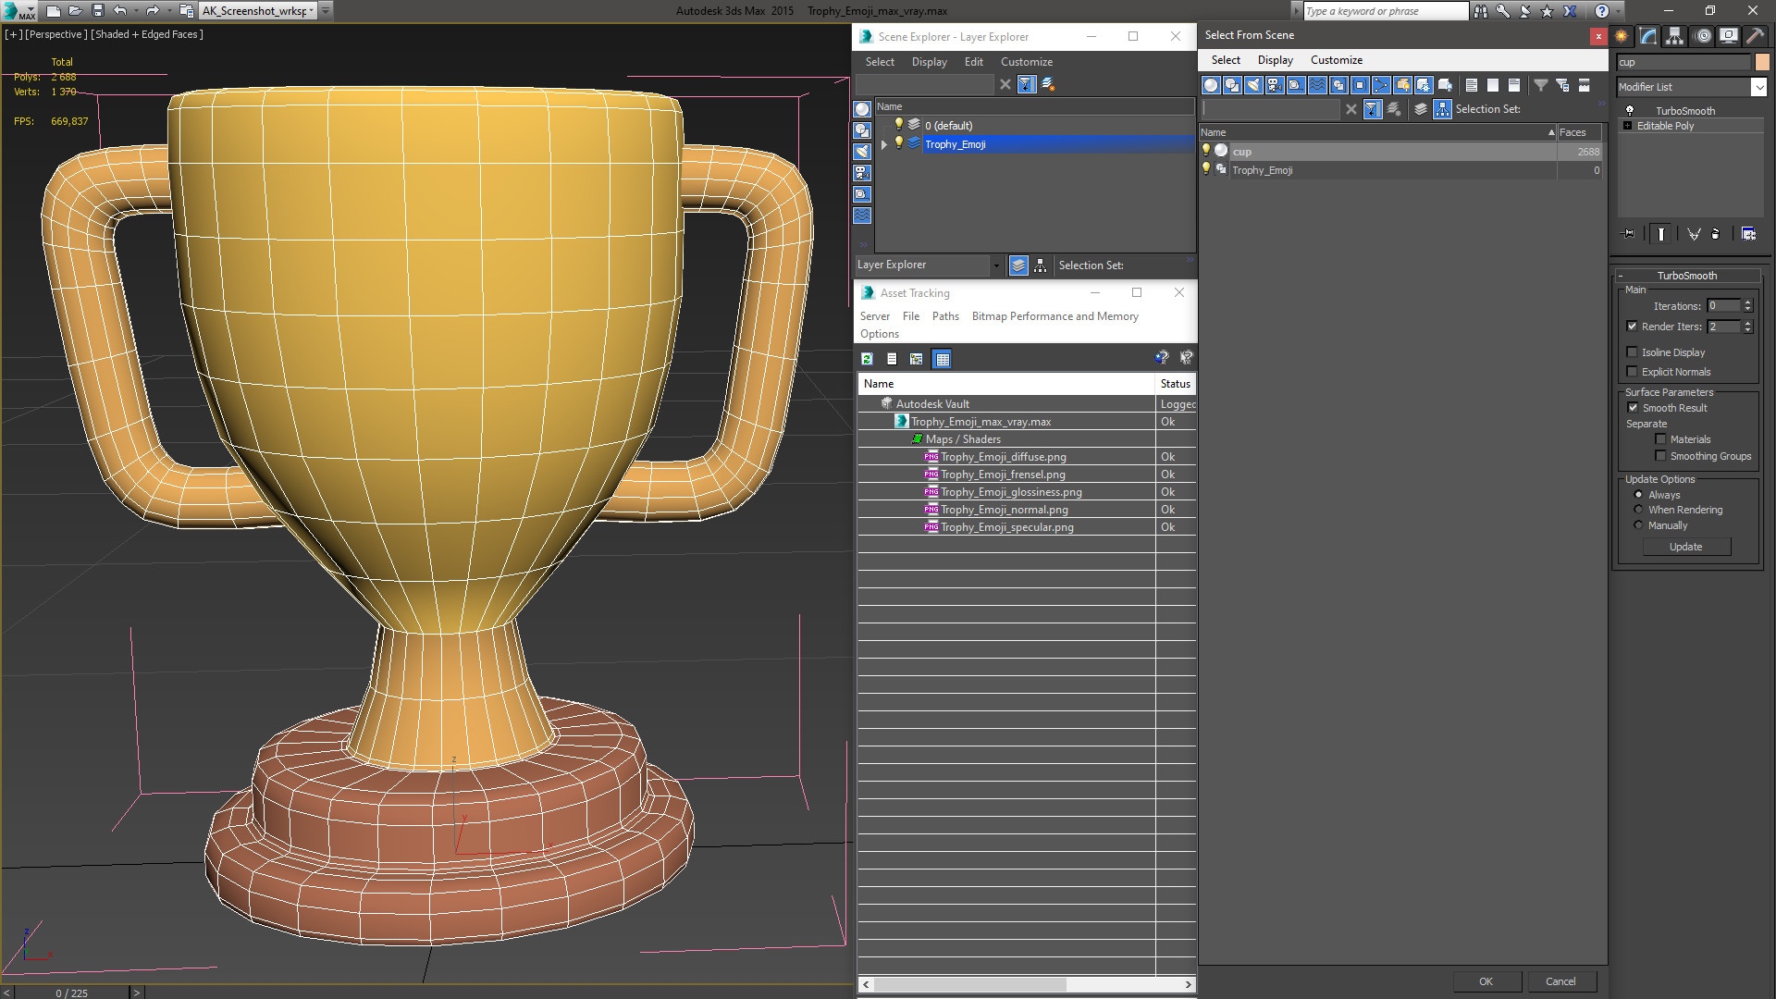1776x999 pixels.
Task: Enable the Isoline Display checkbox
Action: click(1632, 352)
